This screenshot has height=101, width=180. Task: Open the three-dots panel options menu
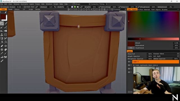[x=178, y=9]
